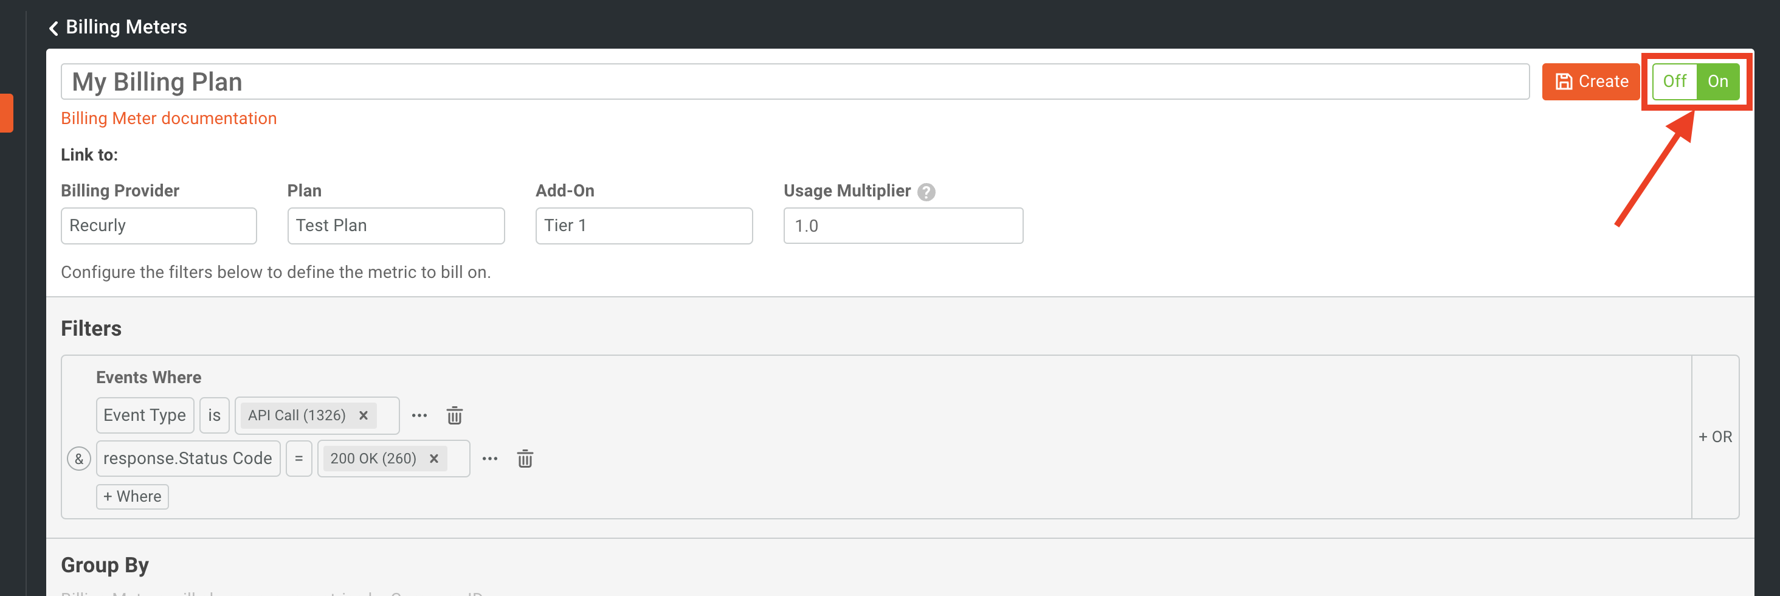Add an OR filter group
The width and height of the screenshot is (1780, 596).
(x=1715, y=437)
